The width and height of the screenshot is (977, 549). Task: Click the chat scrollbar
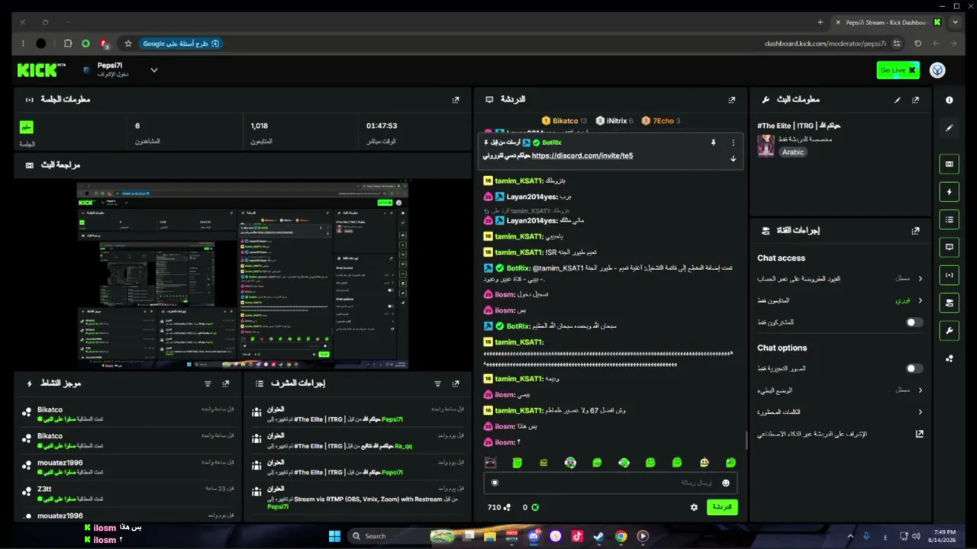point(746,440)
